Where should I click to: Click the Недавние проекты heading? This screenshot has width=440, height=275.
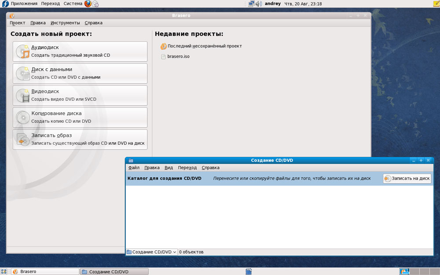point(189,34)
